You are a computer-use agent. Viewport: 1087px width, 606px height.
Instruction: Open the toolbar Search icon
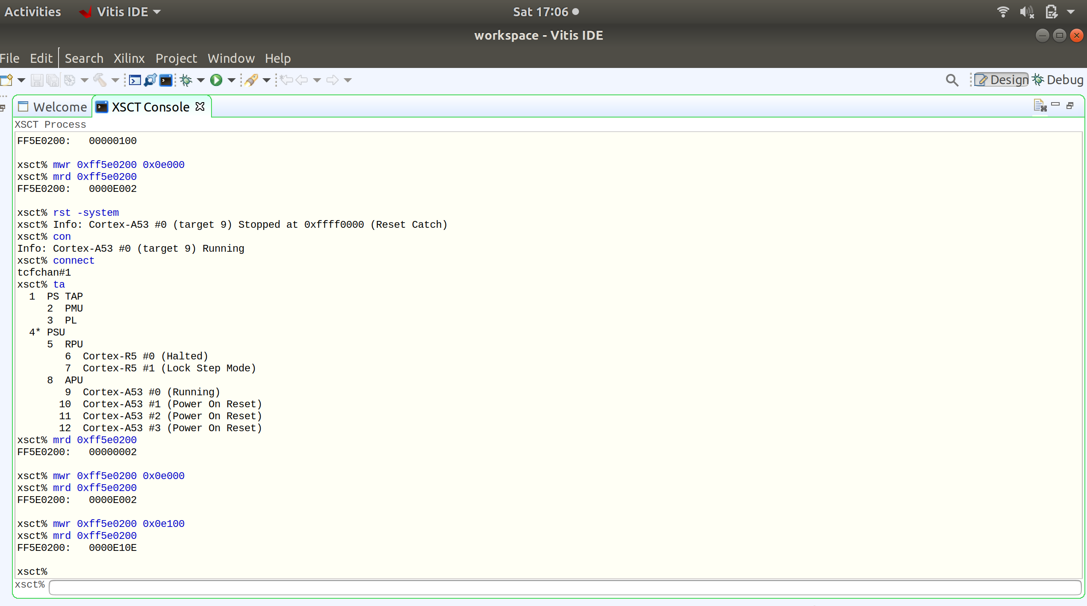click(952, 80)
